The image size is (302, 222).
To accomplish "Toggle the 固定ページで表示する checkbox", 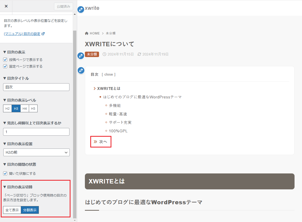I will pyautogui.click(x=5, y=66).
